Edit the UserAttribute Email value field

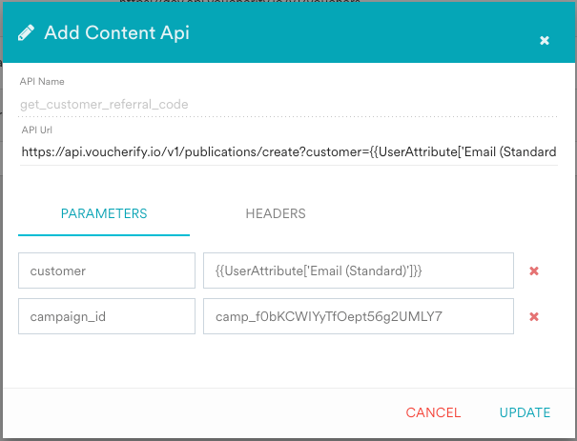pos(358,271)
